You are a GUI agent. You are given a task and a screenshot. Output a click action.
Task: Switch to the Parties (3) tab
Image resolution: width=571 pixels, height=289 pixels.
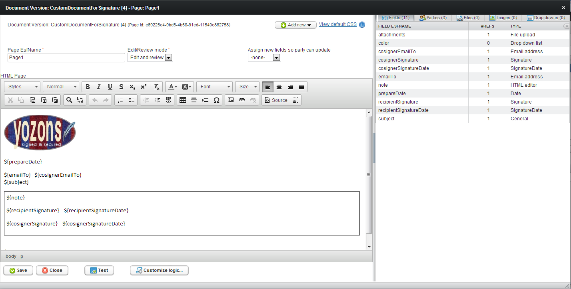click(x=433, y=18)
